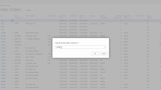161x90 pixels.
Task: Select the Ms. Tammy L. McDonald contact cell
Action: tap(34, 54)
